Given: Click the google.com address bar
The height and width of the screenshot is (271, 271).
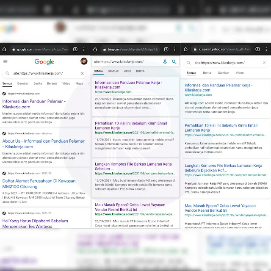Looking at the screenshot, I should coord(39,50).
